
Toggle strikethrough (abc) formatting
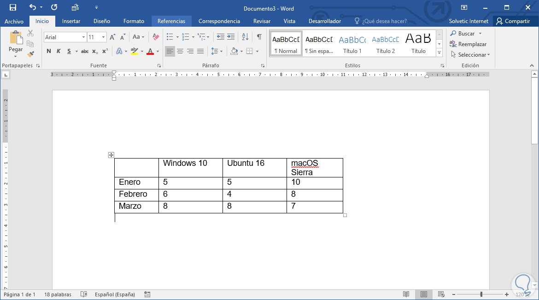click(85, 52)
